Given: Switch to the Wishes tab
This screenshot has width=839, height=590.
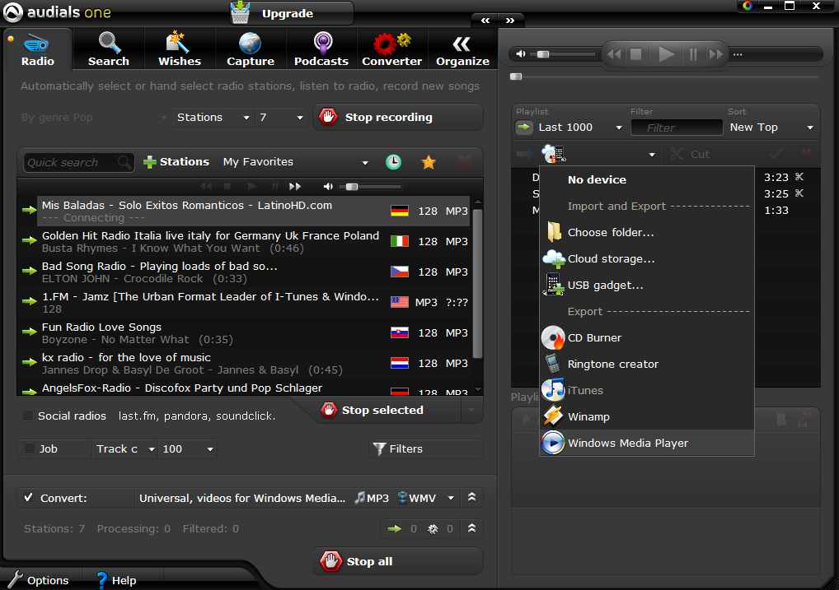Looking at the screenshot, I should coord(179,49).
